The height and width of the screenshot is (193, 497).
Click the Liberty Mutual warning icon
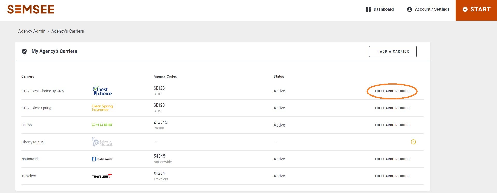point(413,142)
